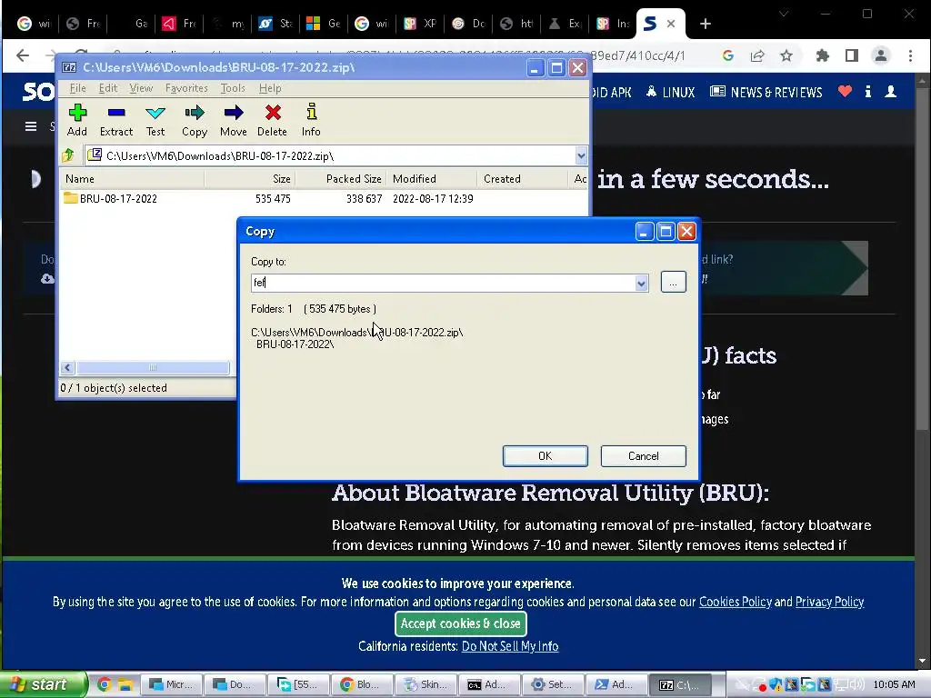
Task: Click the site info icon
Action: click(x=868, y=92)
